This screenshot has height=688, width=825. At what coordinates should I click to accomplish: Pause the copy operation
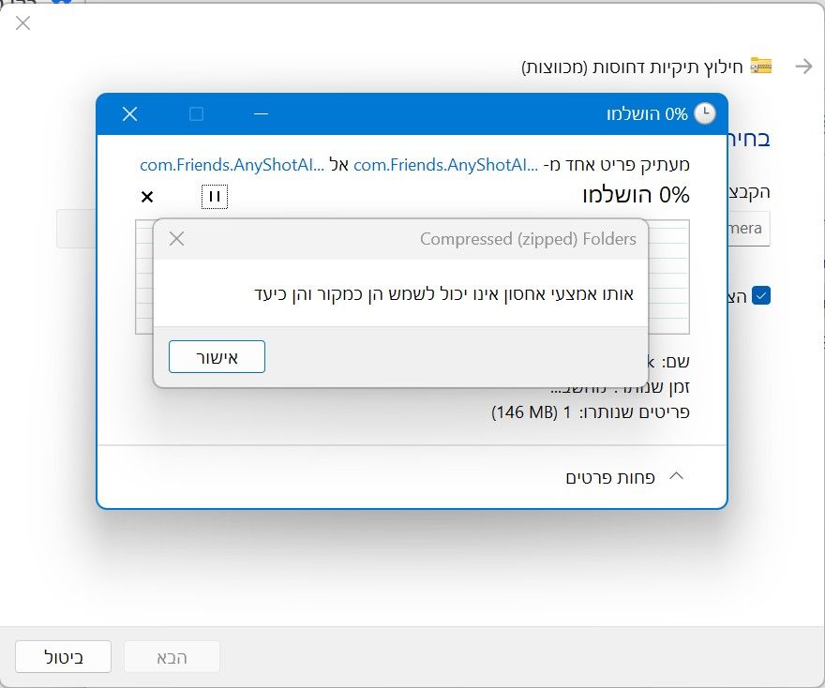pos(215,197)
